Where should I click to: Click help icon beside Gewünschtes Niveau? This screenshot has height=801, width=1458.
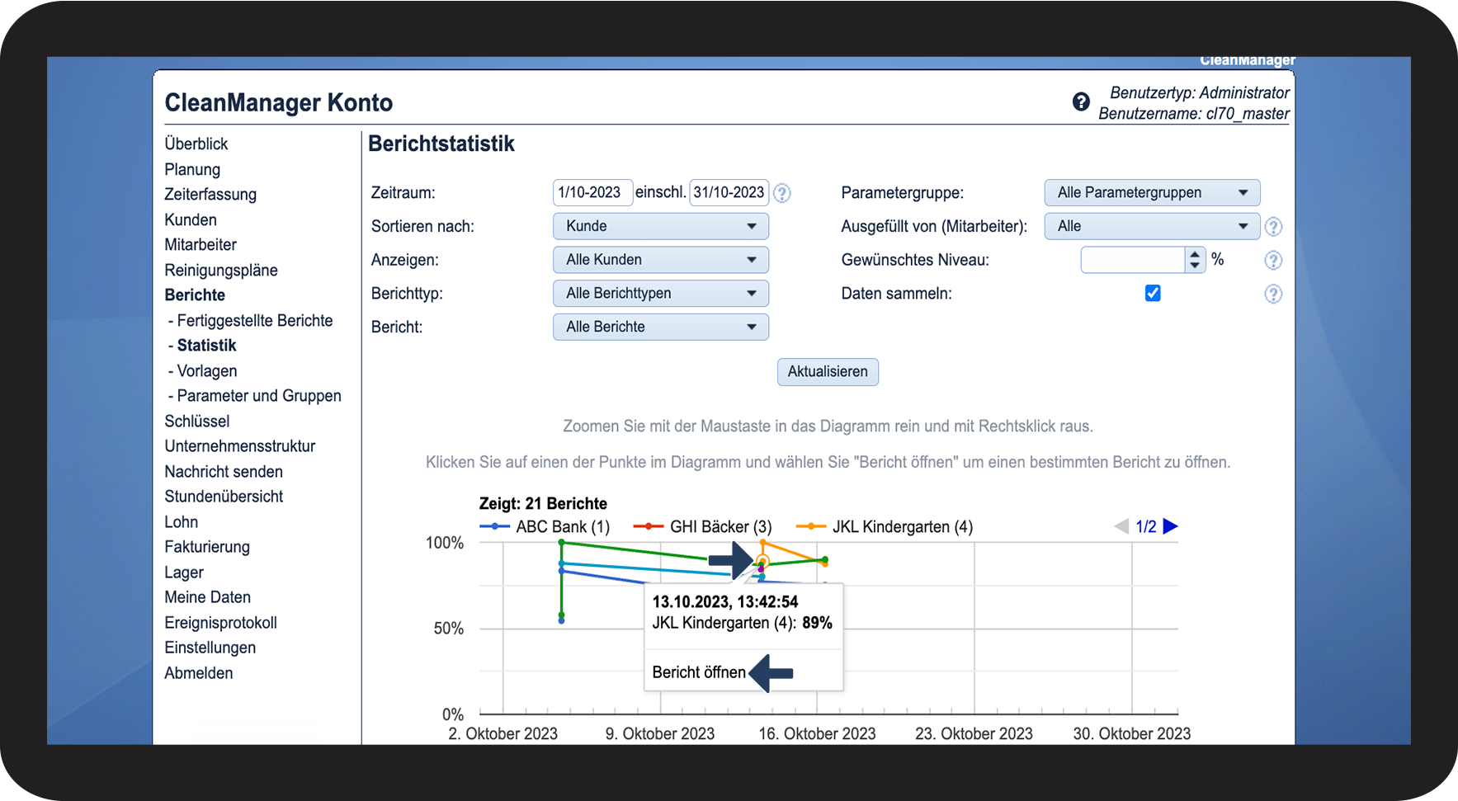coord(1273,261)
